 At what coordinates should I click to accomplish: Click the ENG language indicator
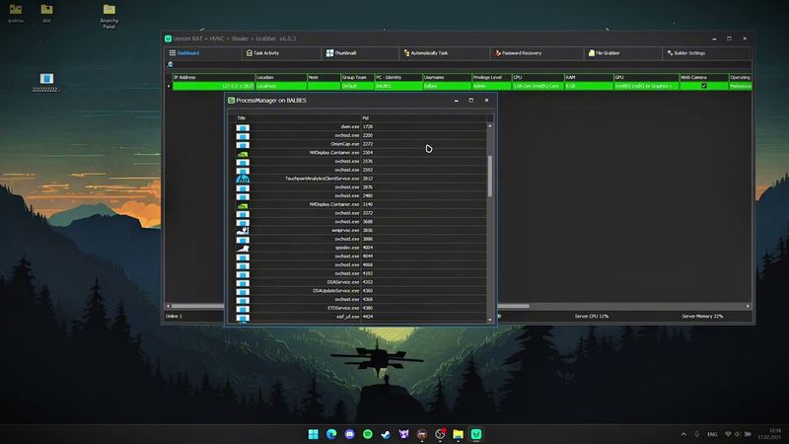712,434
